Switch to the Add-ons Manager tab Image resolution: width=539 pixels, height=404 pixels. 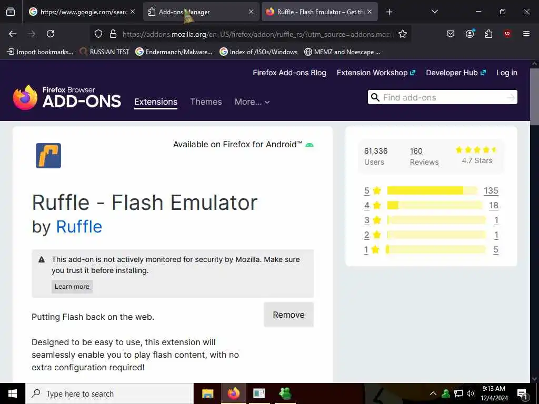201,12
